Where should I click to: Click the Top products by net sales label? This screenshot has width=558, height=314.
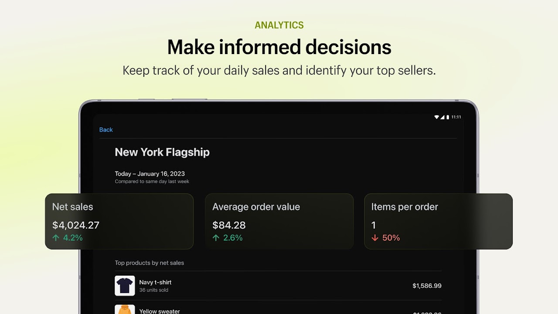150,263
